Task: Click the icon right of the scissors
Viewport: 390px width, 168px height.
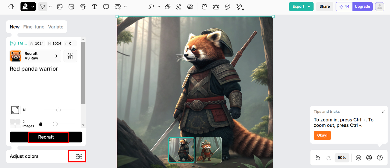Action: [190, 6]
